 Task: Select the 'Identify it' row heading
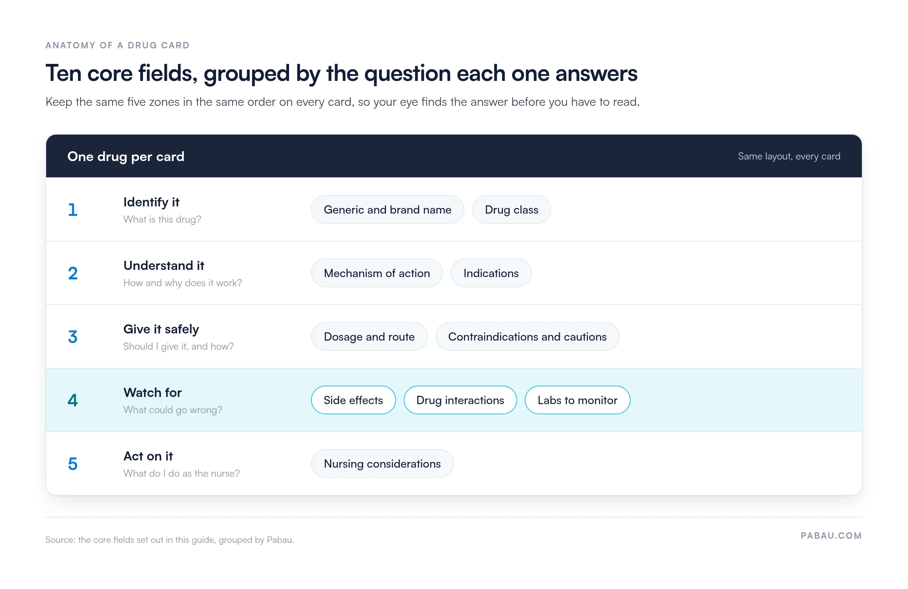(151, 202)
